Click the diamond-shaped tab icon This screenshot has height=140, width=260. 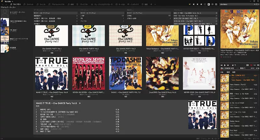[151, 4]
